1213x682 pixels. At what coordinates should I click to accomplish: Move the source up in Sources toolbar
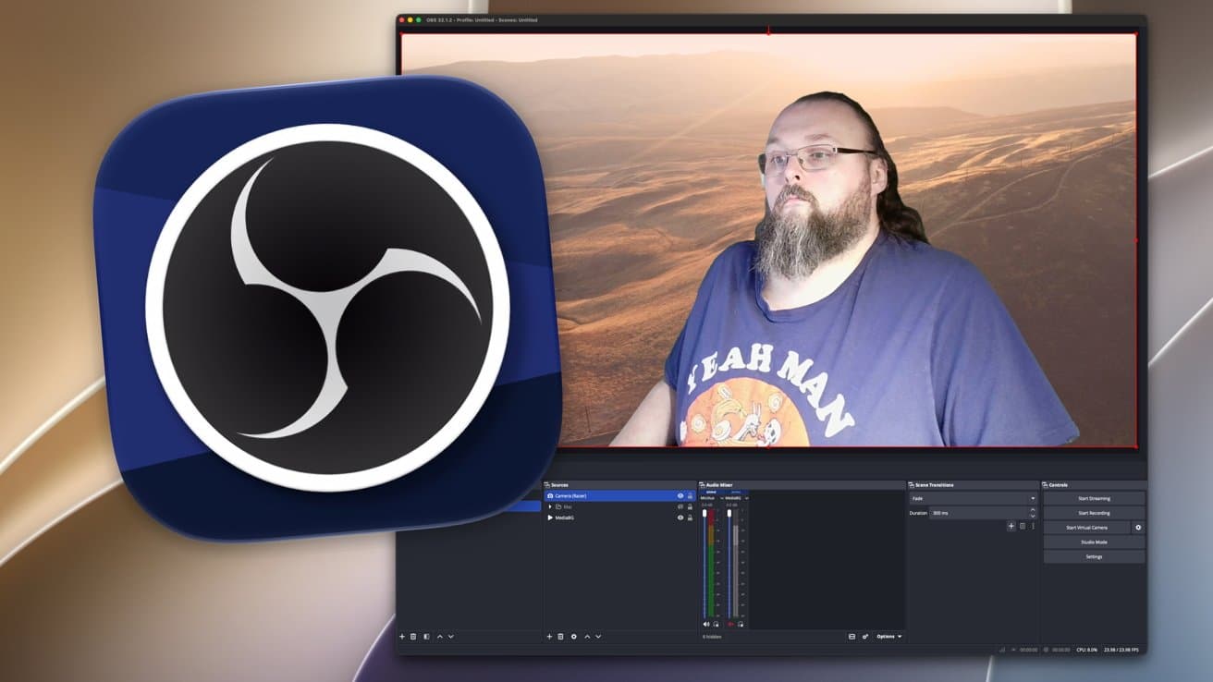[587, 637]
